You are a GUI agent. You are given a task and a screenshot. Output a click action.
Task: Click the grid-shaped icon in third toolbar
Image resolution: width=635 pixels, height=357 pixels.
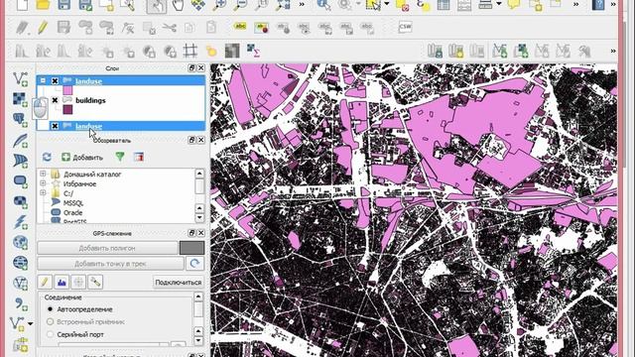pos(190,51)
